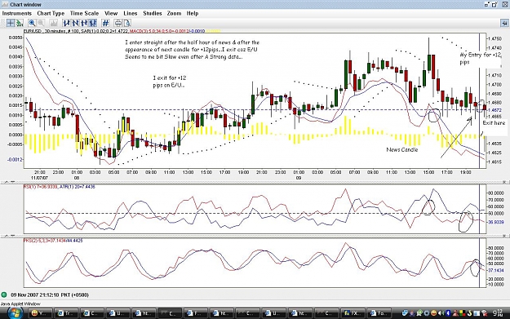Select the fourth highlighted line-drawing tool
Screen dimensions: 510x319
coord(93,23)
